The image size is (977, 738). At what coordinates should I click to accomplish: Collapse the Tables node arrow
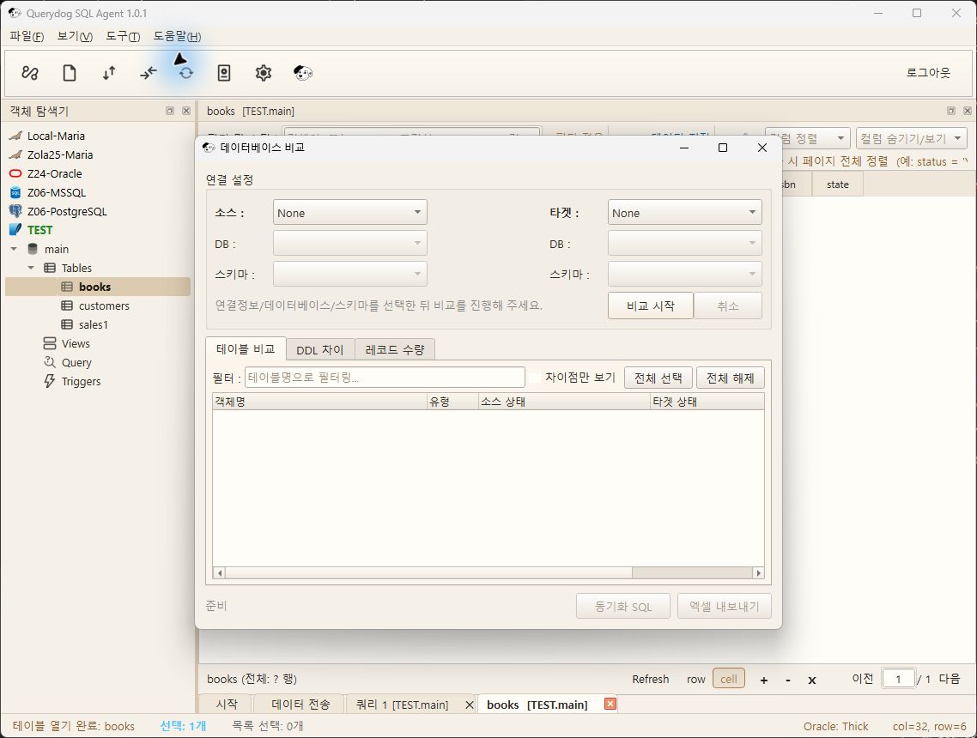pyautogui.click(x=31, y=268)
